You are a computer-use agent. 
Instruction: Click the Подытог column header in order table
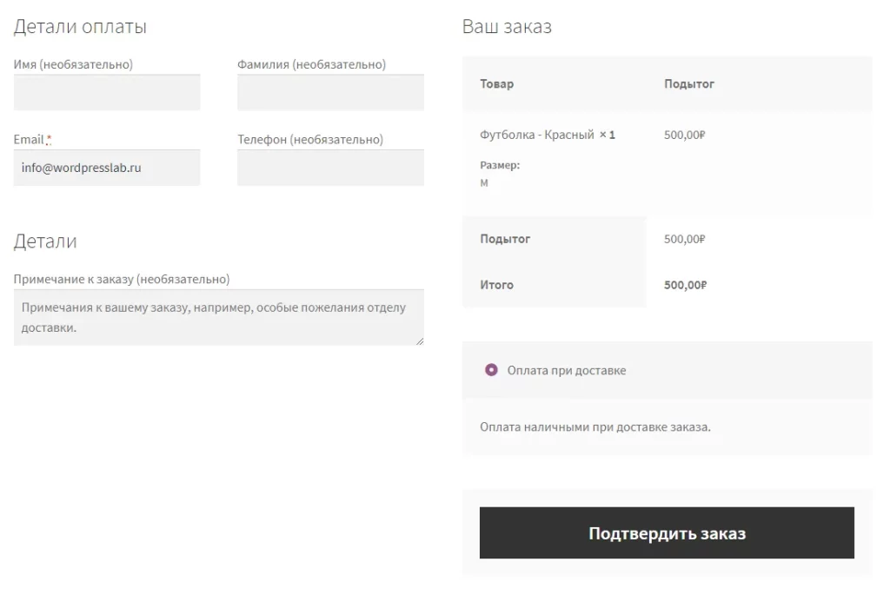(688, 84)
